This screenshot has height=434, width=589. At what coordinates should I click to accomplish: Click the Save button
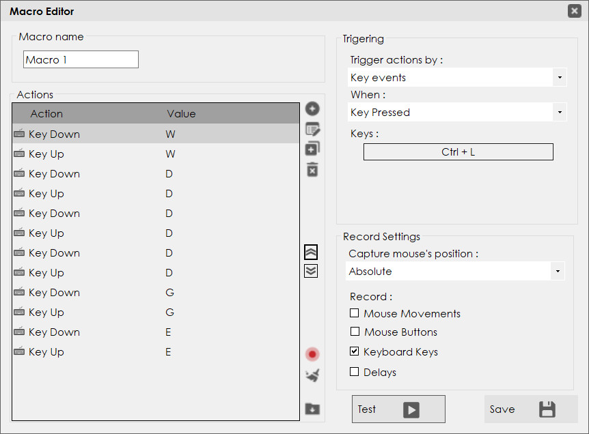coord(531,409)
